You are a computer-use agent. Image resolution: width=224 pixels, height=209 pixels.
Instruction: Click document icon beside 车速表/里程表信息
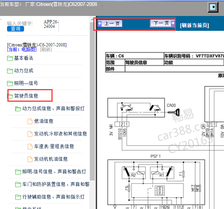point(30,147)
